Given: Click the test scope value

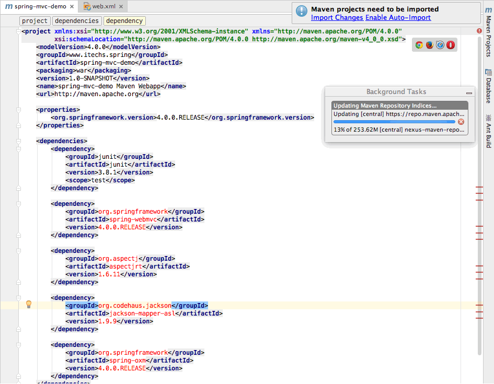Looking at the screenshot, I should tap(98, 180).
